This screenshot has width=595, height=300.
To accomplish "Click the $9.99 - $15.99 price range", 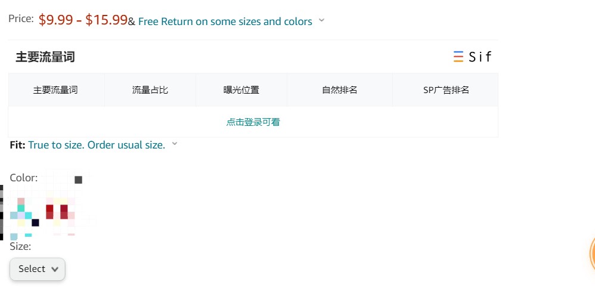I will (83, 20).
